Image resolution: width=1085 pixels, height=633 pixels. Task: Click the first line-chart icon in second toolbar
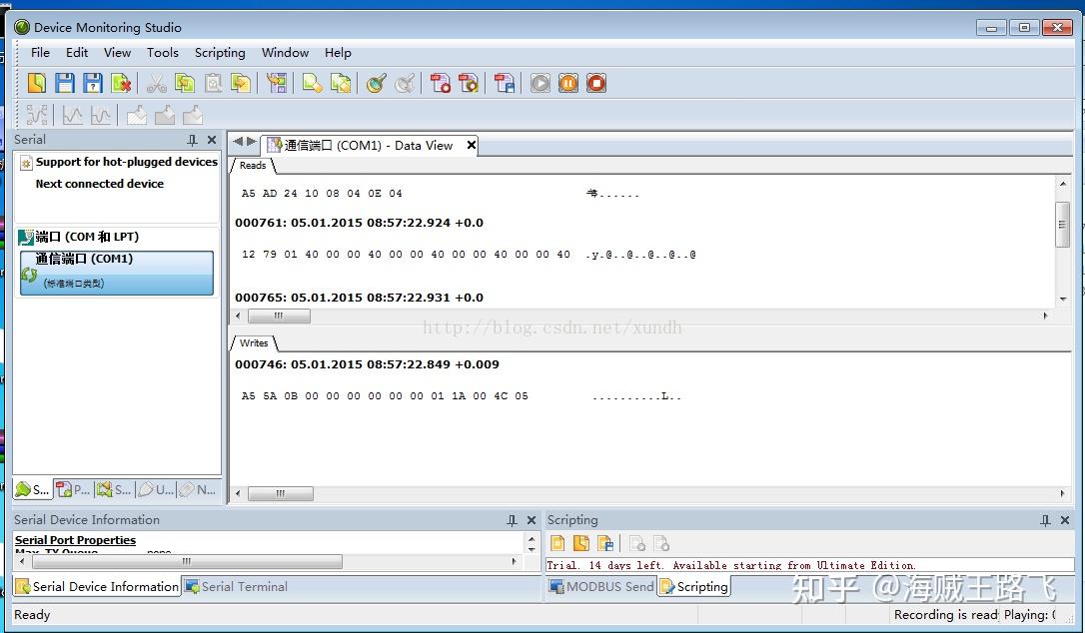click(x=72, y=115)
